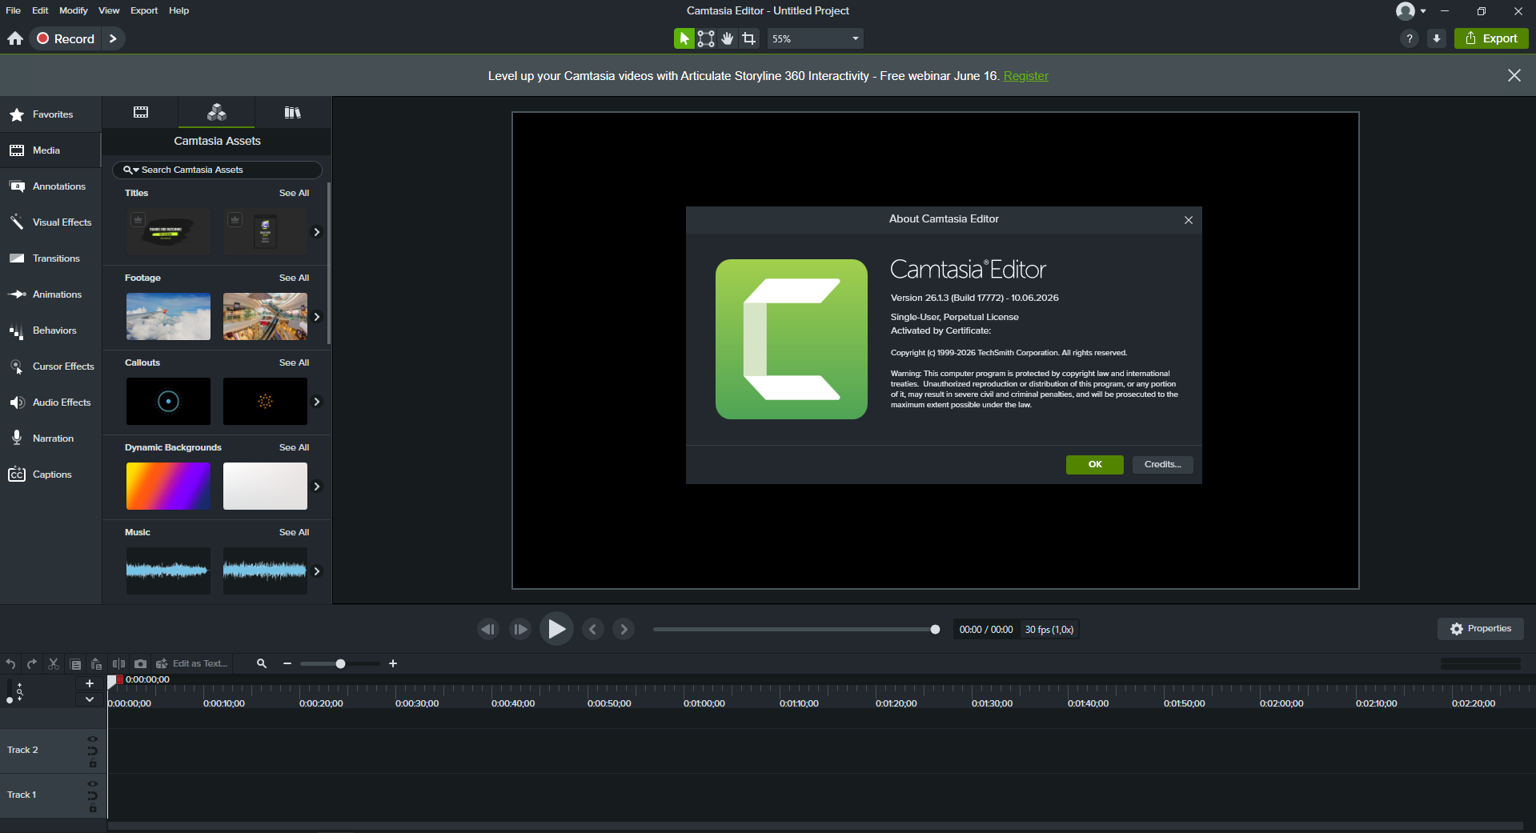
Task: Show more Callouts assets arrow
Action: coord(317,402)
